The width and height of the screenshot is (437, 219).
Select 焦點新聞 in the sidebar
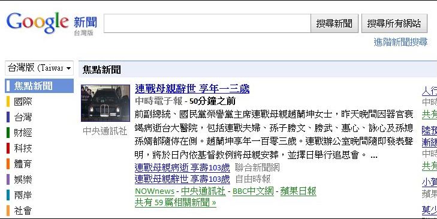40,86
